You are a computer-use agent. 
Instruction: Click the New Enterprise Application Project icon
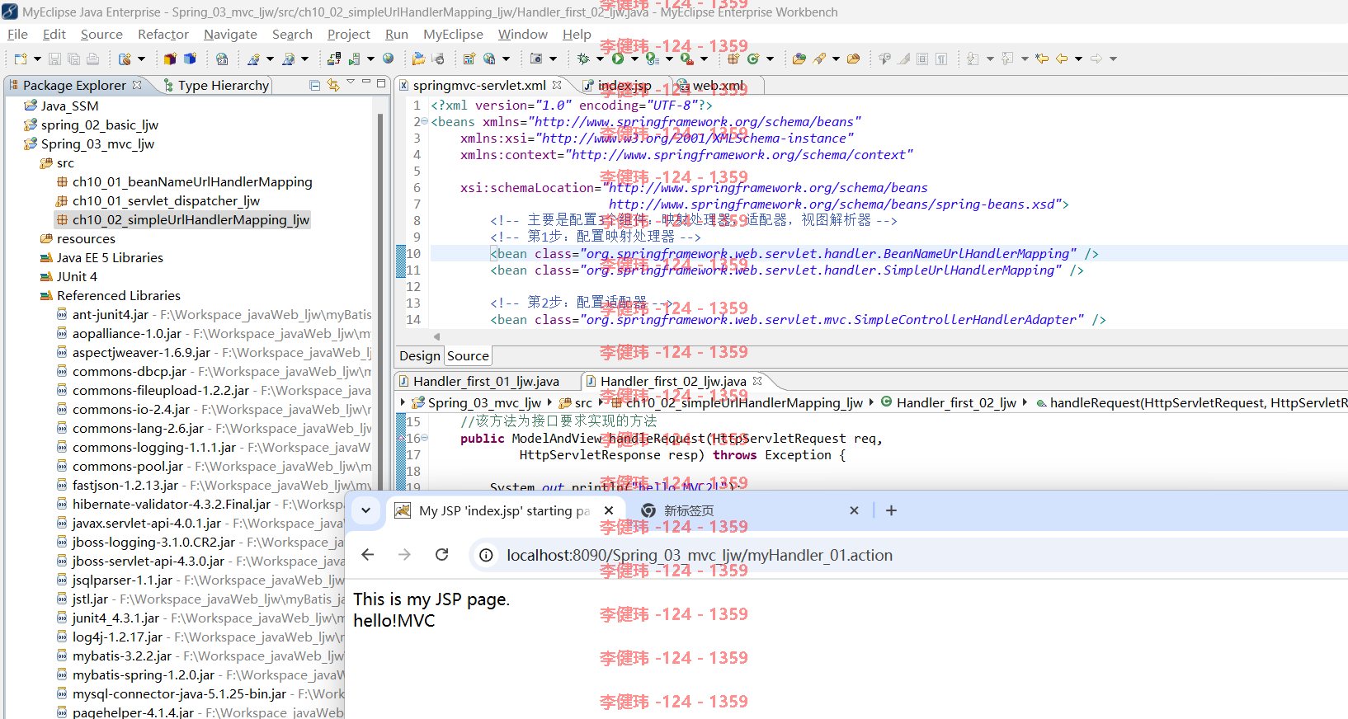(170, 59)
